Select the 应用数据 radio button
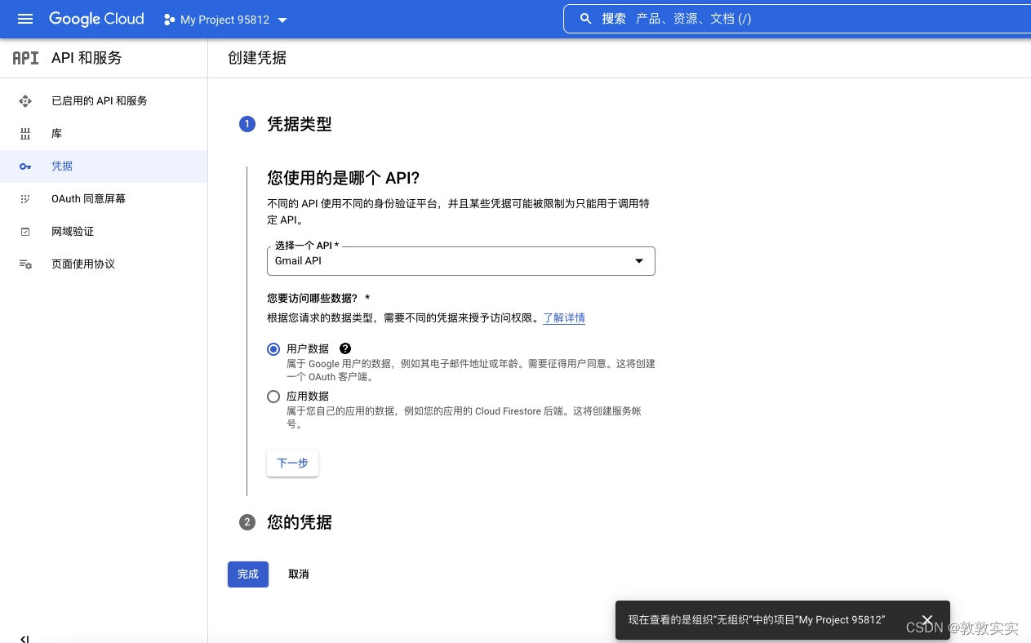 (273, 397)
